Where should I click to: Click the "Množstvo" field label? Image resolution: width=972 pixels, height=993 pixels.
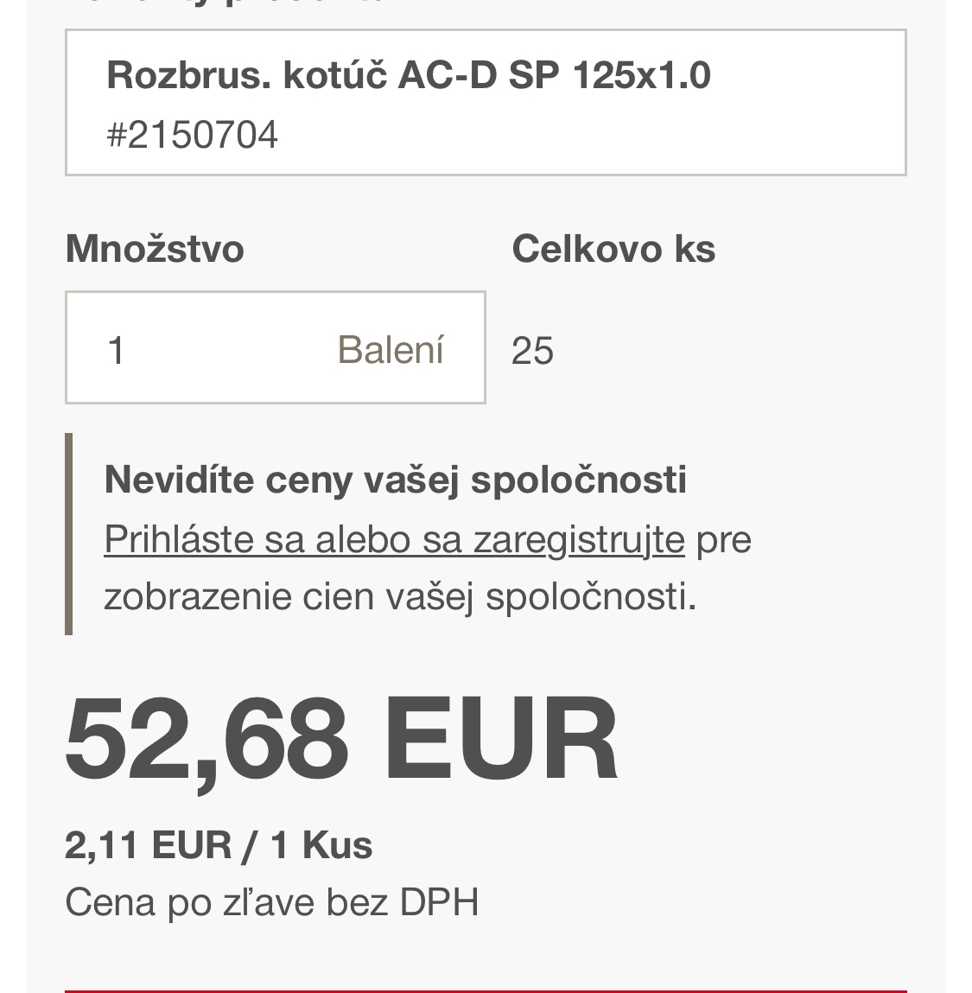155,250
